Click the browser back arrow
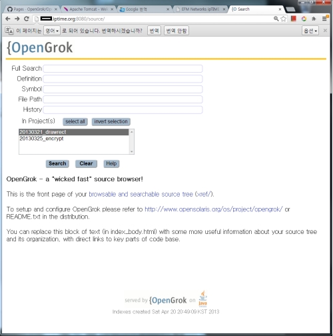 [8, 19]
